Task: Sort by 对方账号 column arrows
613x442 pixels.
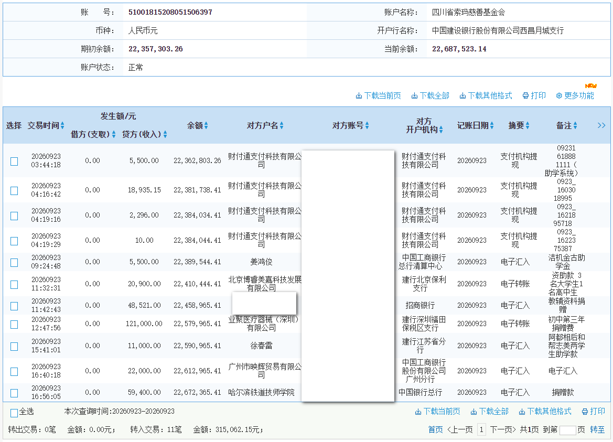Action: [367, 125]
